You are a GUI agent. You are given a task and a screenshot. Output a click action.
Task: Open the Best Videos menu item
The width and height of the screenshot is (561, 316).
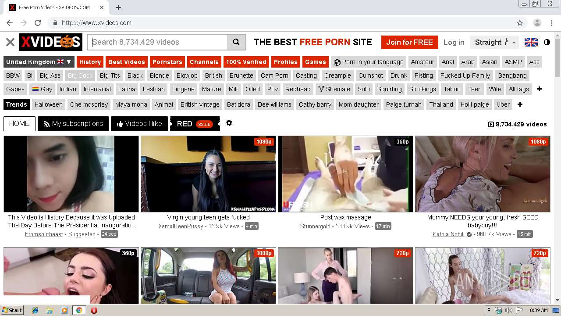click(127, 62)
